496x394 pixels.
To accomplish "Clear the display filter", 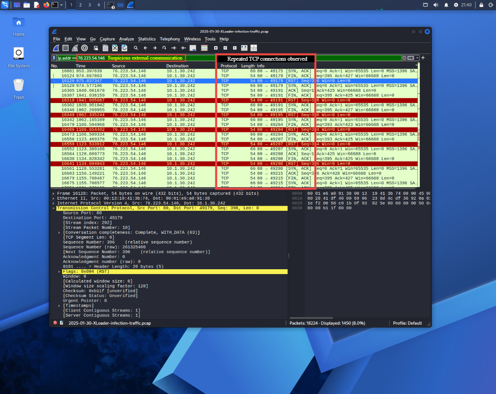I will coord(404,58).
